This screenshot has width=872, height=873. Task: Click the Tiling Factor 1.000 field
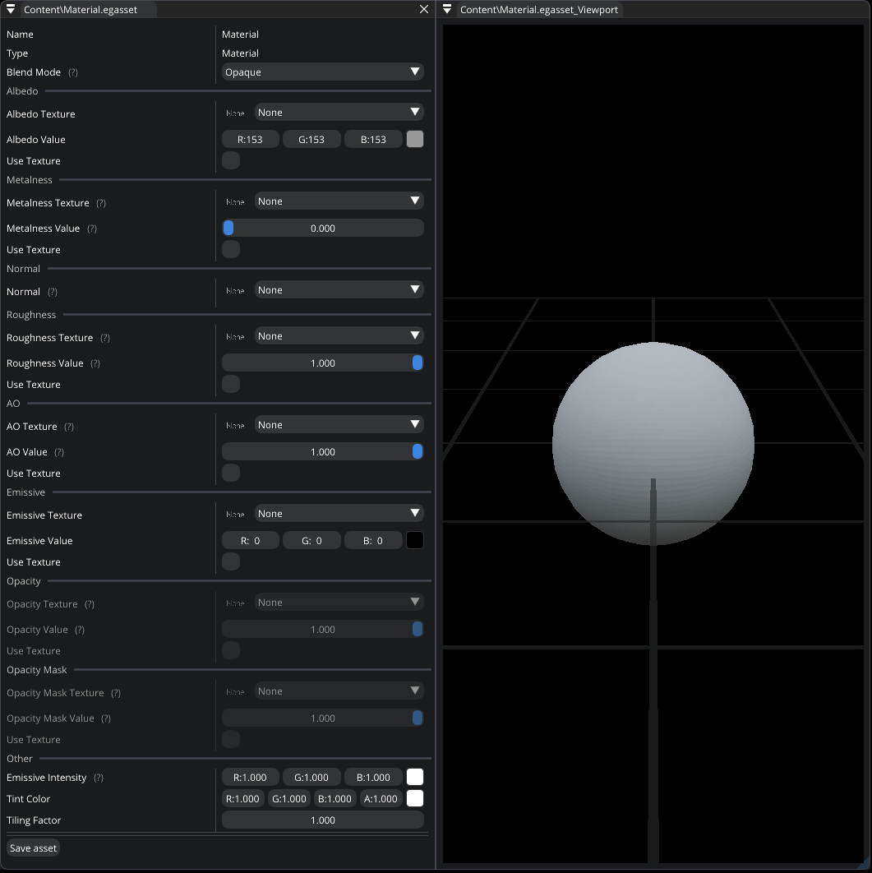click(x=323, y=820)
